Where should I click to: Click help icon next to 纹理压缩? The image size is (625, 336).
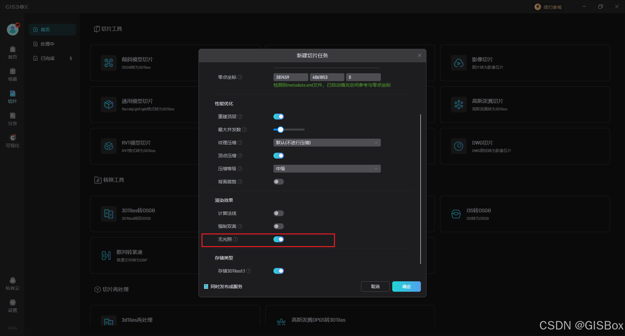click(240, 143)
